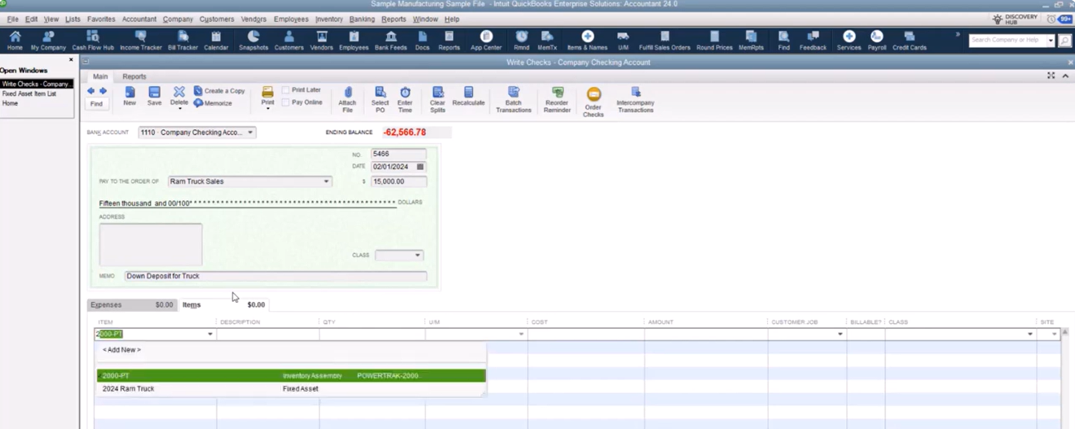Choose Add New in item list
Viewport: 1075px width, 429px height.
[x=121, y=350]
